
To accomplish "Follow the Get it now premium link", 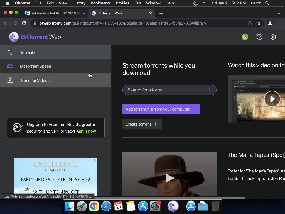I will (86, 131).
